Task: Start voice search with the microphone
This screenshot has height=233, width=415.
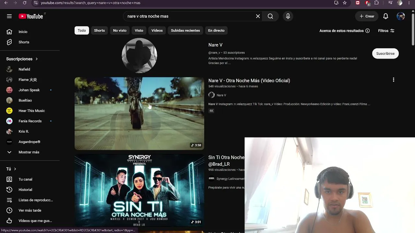Action: point(288,16)
